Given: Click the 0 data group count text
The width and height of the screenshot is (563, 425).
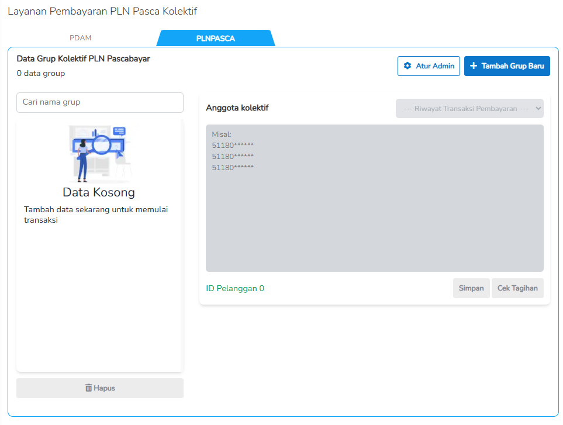Looking at the screenshot, I should point(41,74).
